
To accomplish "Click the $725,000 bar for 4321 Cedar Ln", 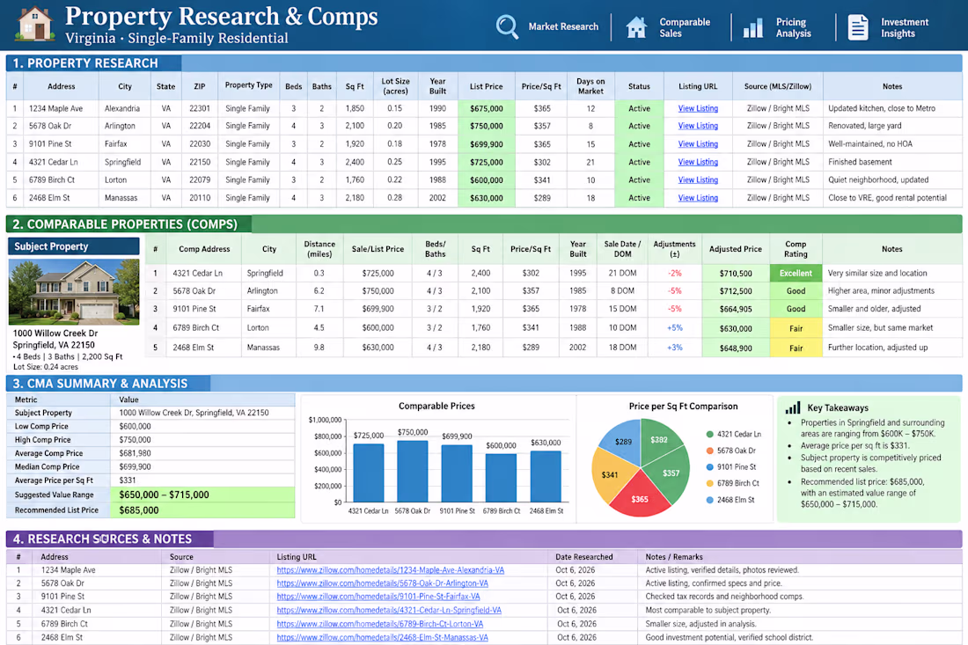I will point(369,473).
